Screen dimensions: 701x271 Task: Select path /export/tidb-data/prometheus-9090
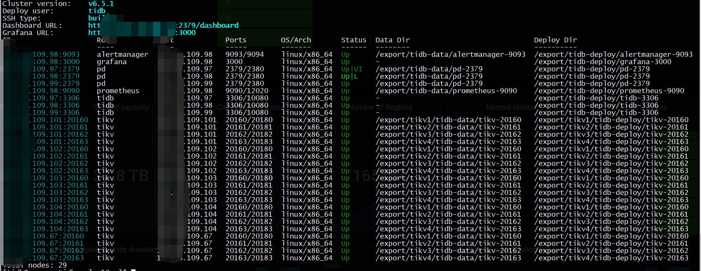point(446,91)
